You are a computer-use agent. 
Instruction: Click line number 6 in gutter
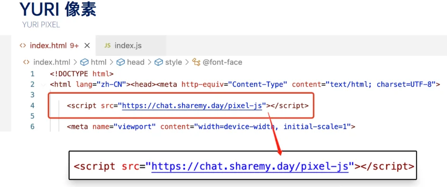(32, 126)
